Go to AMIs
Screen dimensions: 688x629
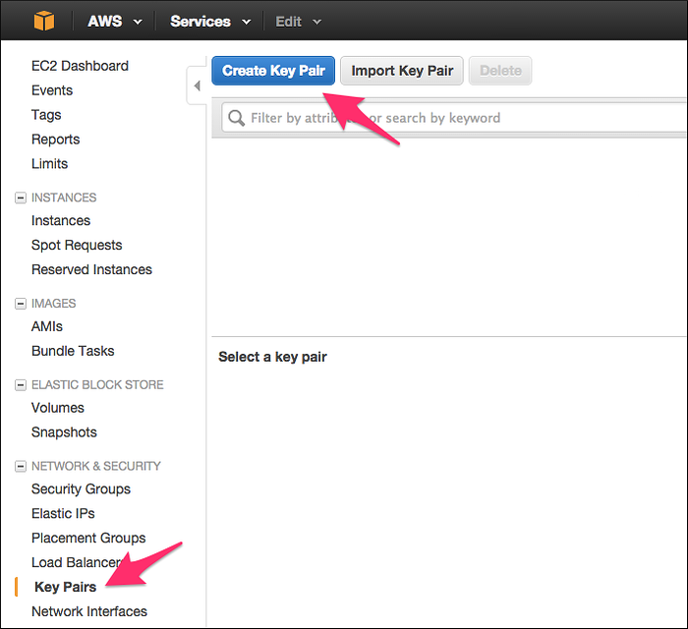tap(47, 326)
